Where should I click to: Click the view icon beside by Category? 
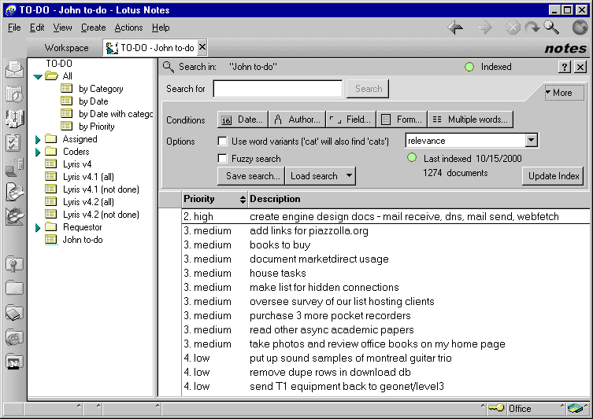pos(67,88)
